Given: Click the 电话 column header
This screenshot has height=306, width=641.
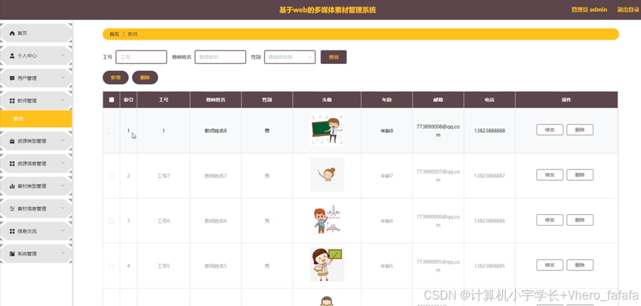Looking at the screenshot, I should tap(490, 100).
